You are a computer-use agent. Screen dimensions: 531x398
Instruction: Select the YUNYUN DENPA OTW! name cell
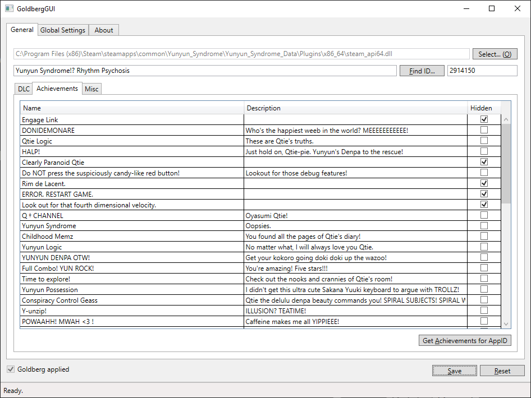pos(132,257)
